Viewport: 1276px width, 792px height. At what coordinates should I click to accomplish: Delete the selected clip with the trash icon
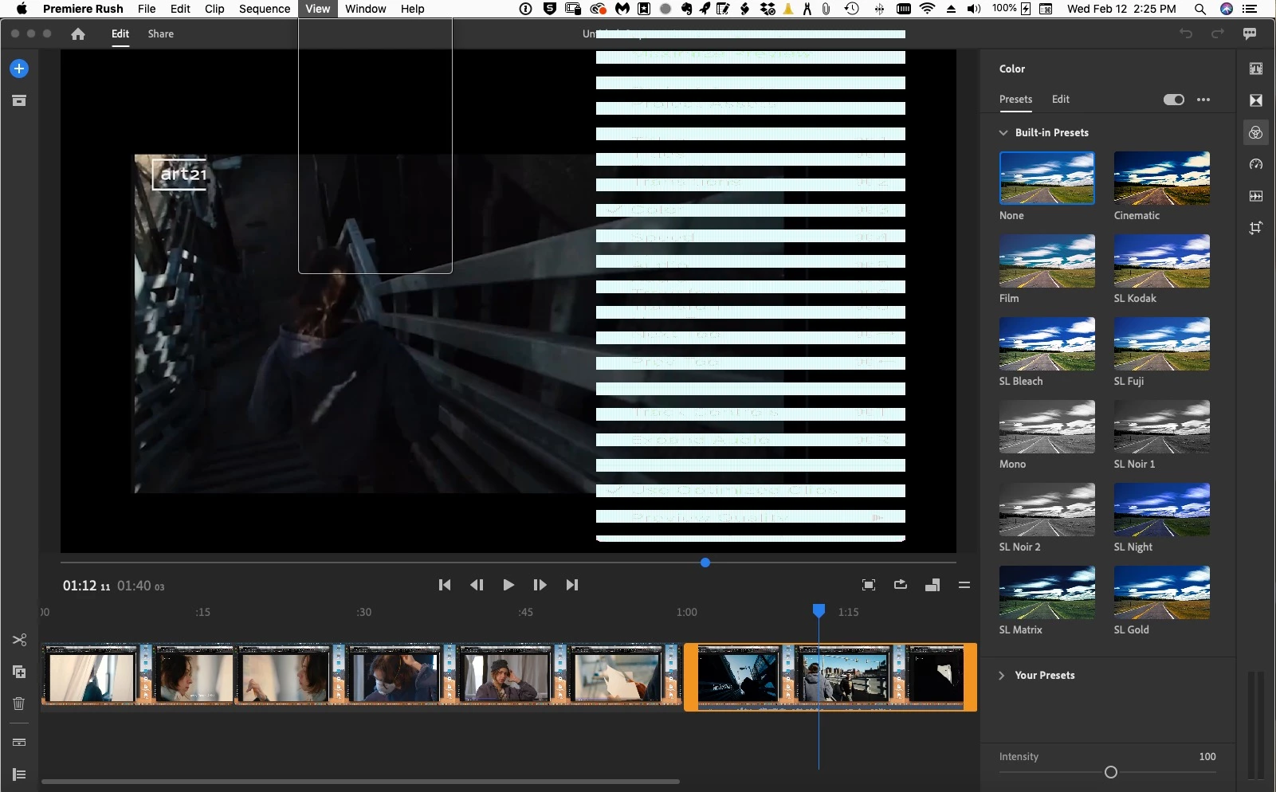click(x=19, y=704)
